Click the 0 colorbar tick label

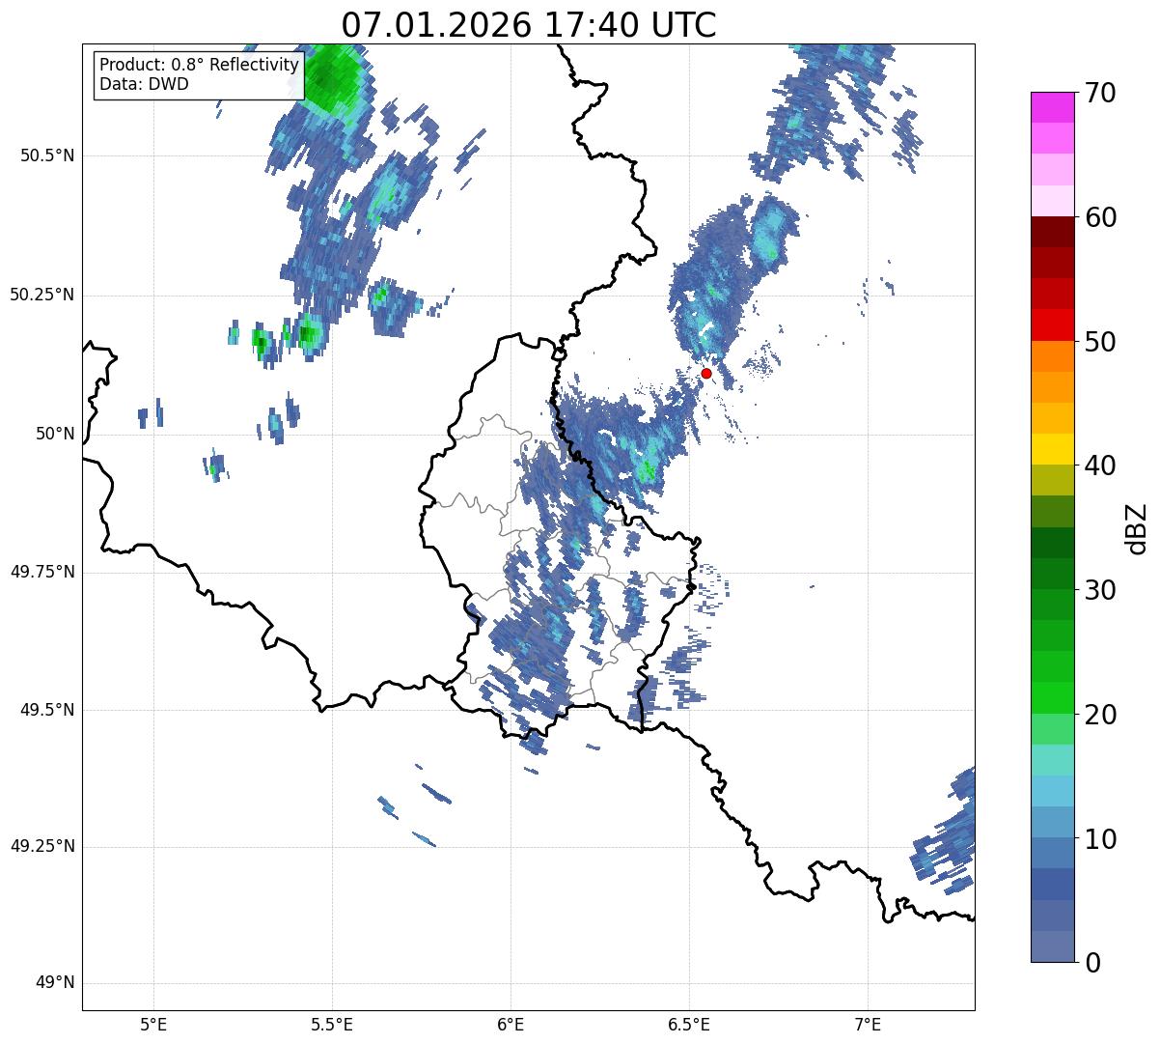tap(1092, 963)
